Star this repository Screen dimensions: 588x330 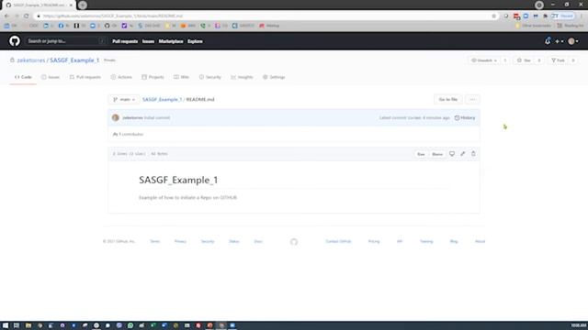point(524,60)
